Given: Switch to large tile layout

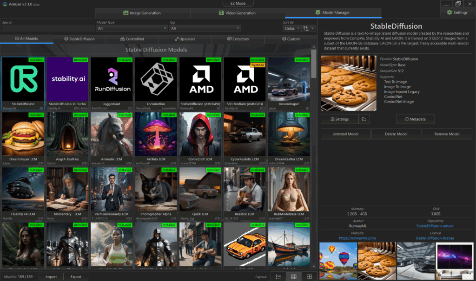Looking at the screenshot, I should 309,276.
